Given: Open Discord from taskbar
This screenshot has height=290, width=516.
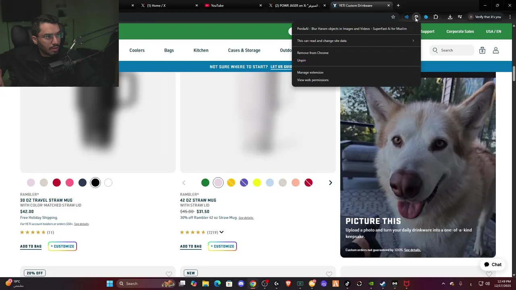Looking at the screenshot, I should pyautogui.click(x=241, y=284).
